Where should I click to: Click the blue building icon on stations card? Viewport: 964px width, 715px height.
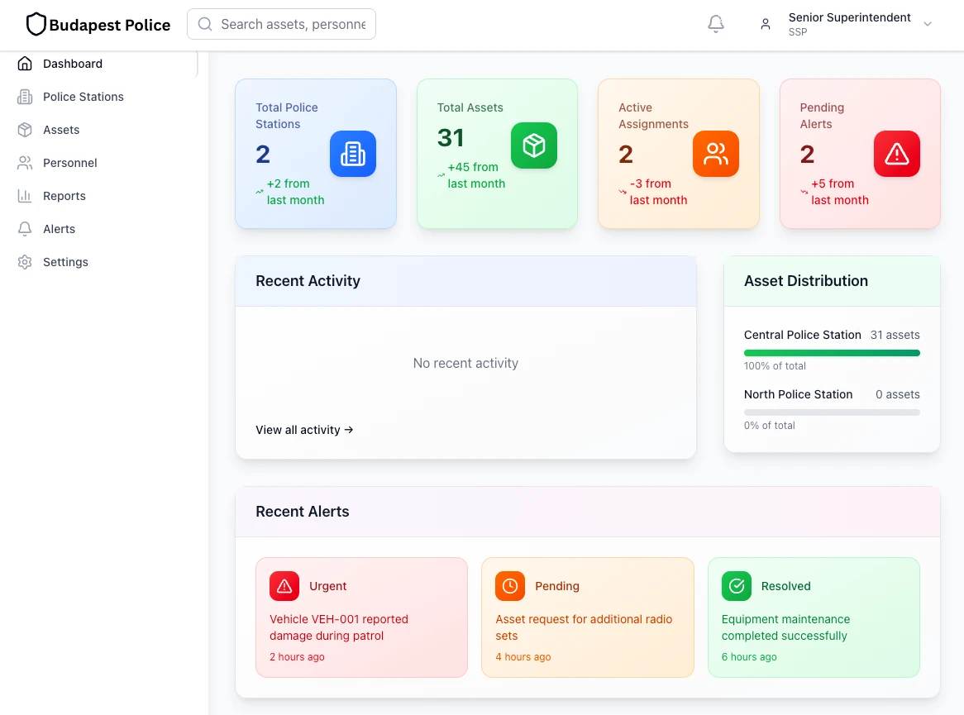tap(353, 154)
